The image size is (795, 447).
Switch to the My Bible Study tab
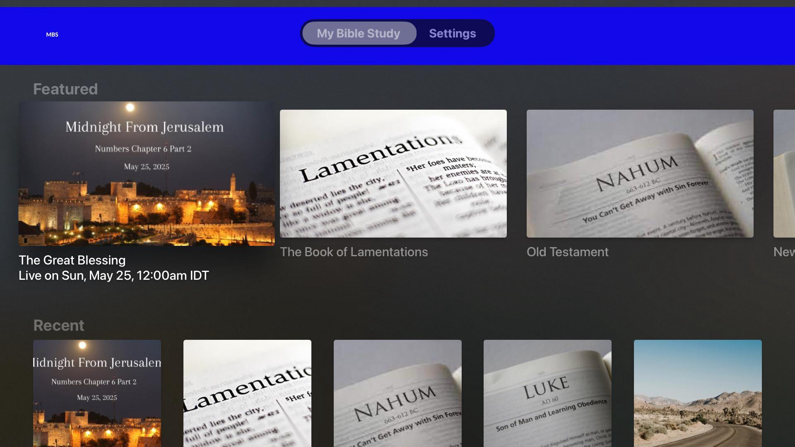tap(359, 34)
